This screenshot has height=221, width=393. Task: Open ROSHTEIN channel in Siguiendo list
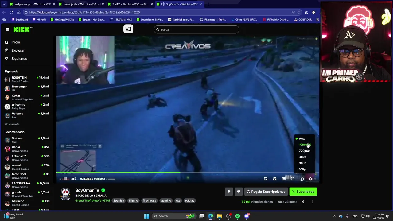[27, 79]
